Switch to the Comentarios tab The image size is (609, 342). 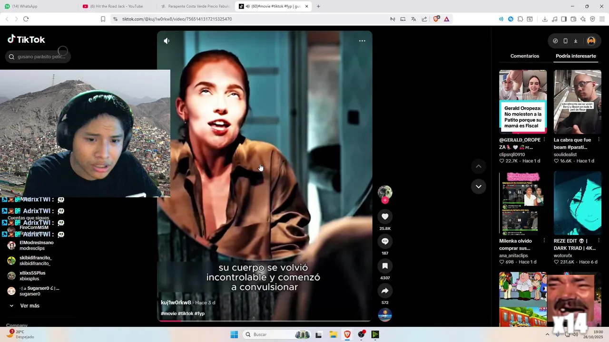pos(525,56)
